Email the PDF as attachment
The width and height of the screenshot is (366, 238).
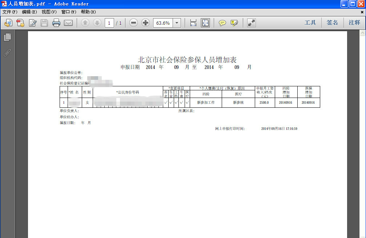69,22
